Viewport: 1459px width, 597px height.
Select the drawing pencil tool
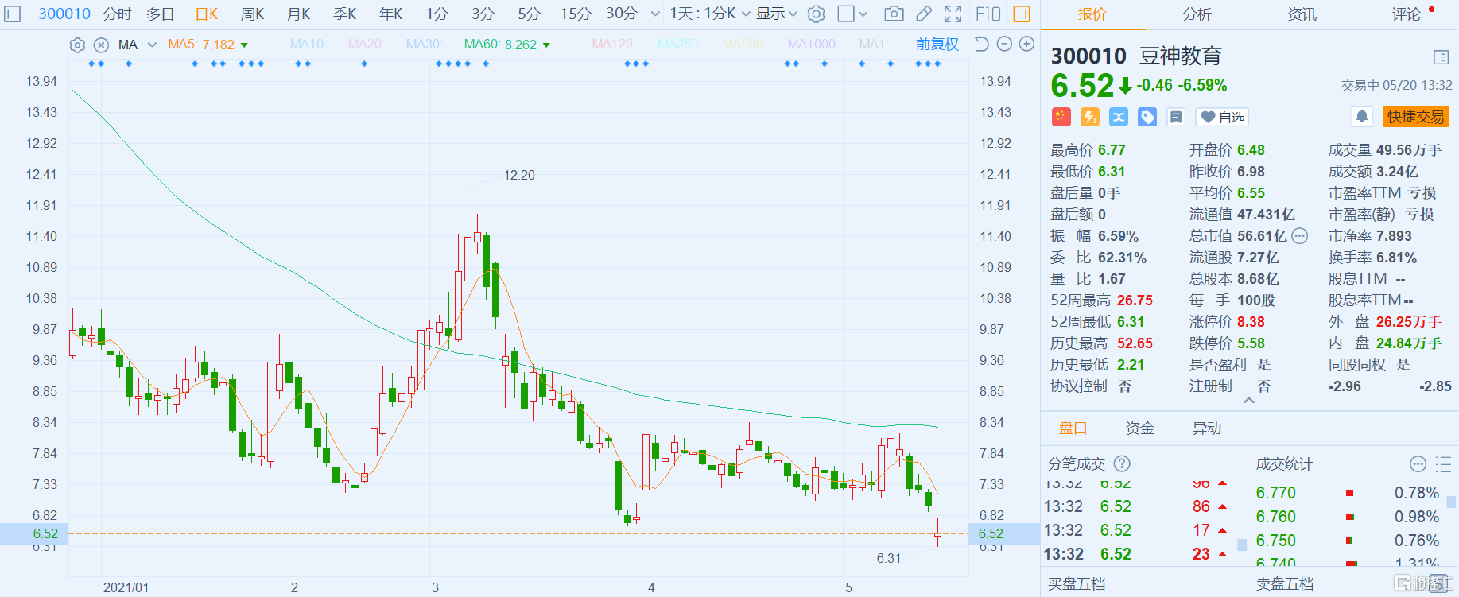pos(924,14)
